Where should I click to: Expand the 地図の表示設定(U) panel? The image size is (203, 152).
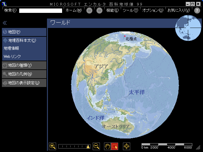24,83
